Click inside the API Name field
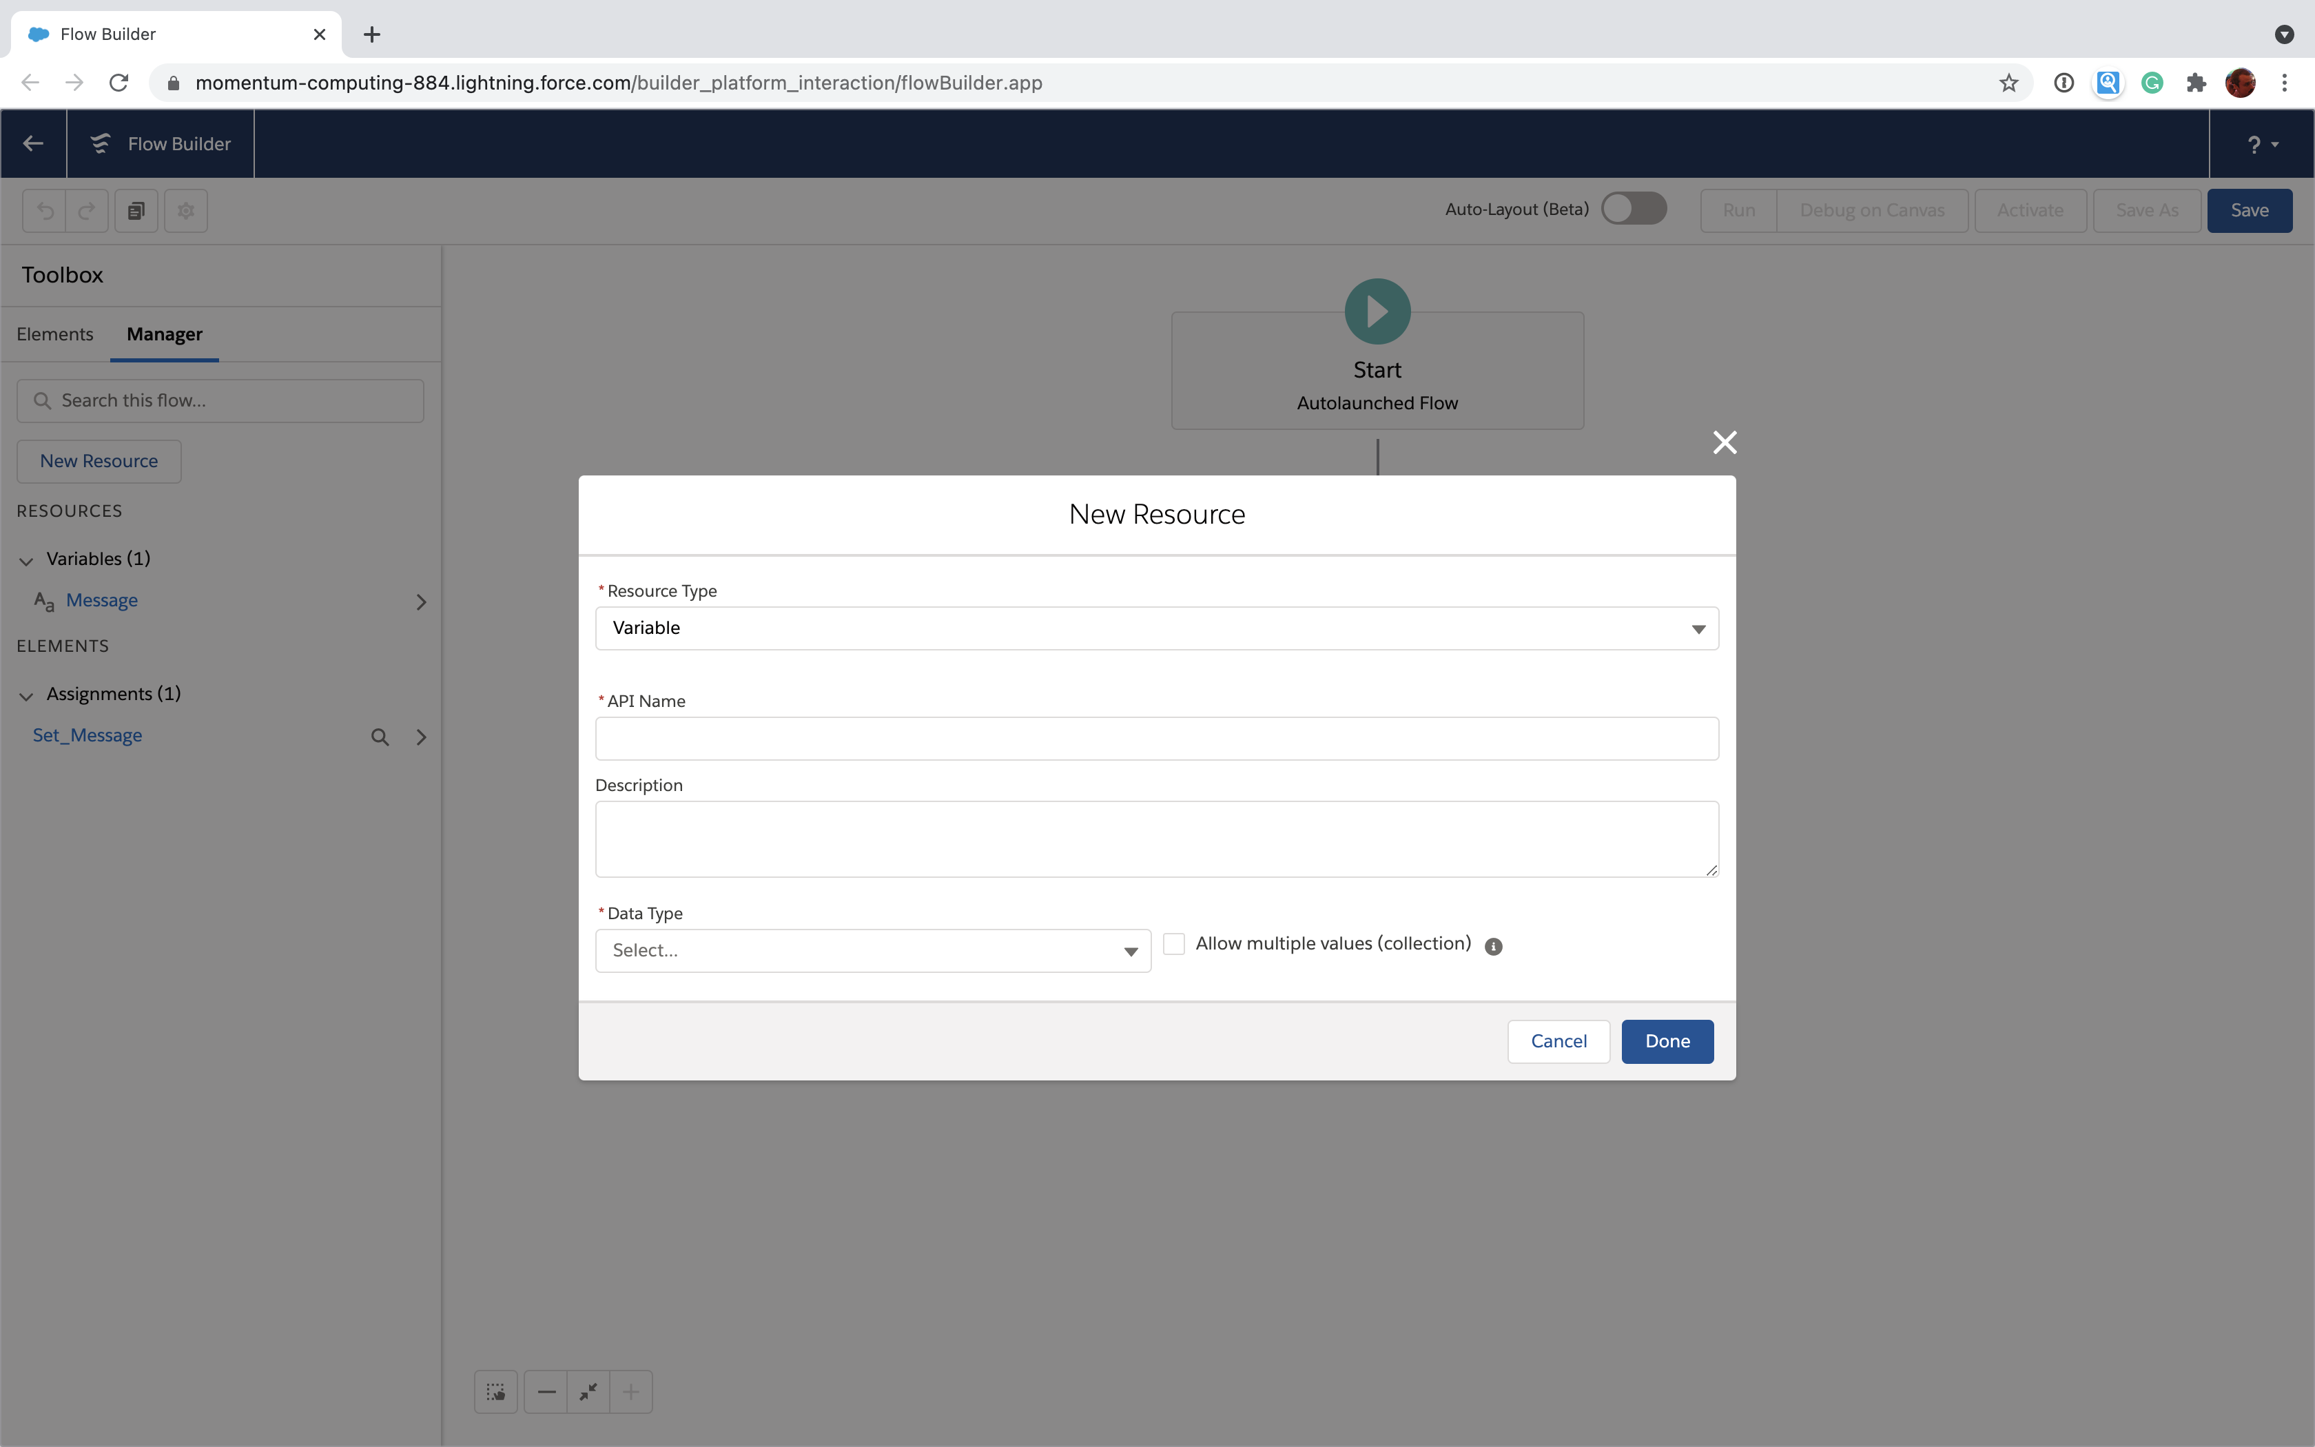2315x1447 pixels. (1155, 737)
